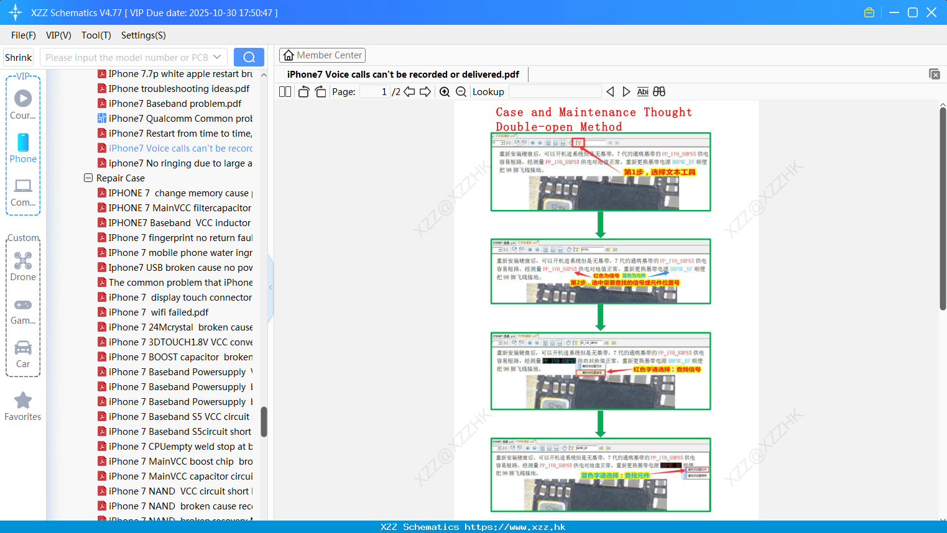Click the Shrink button
Image resolution: width=947 pixels, height=533 pixels.
(19, 57)
